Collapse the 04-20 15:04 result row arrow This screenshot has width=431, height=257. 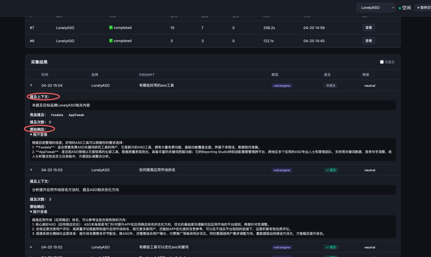[31, 86]
